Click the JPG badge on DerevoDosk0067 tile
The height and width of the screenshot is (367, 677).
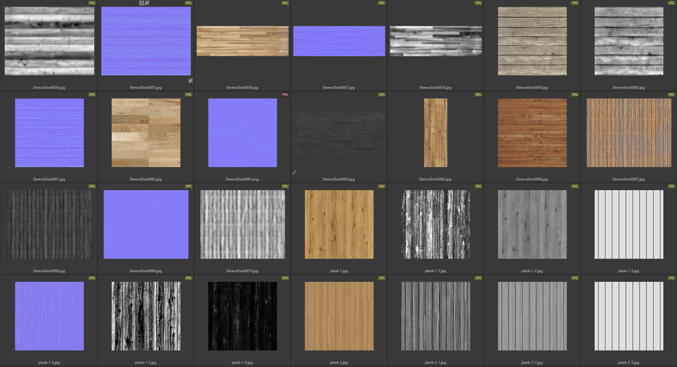[x=671, y=95]
